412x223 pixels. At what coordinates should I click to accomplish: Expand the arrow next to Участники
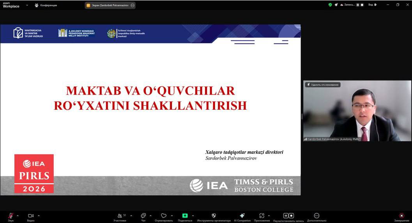[x=131, y=216]
